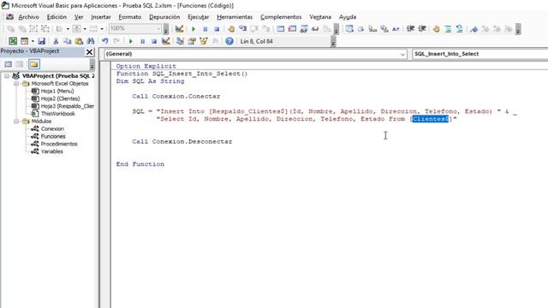Click the Insert UserForm icon
The width and height of the screenshot is (548, 308).
(24, 41)
